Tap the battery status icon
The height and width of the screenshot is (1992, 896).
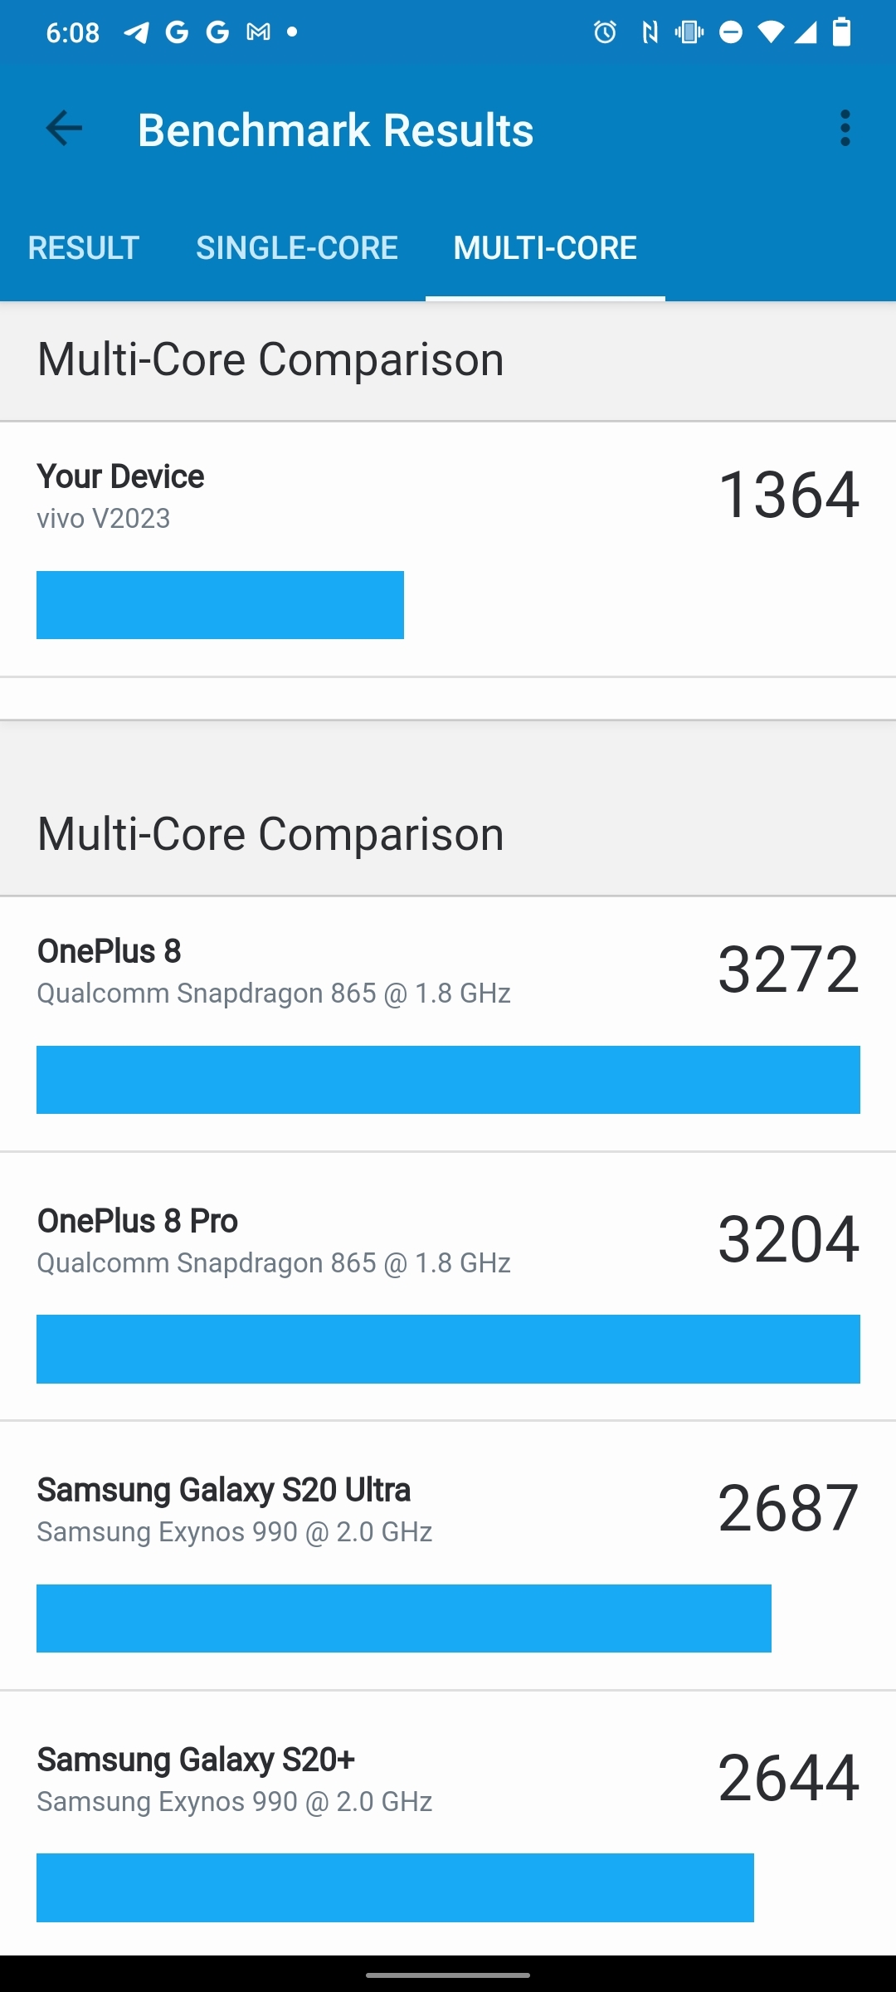[x=841, y=32]
